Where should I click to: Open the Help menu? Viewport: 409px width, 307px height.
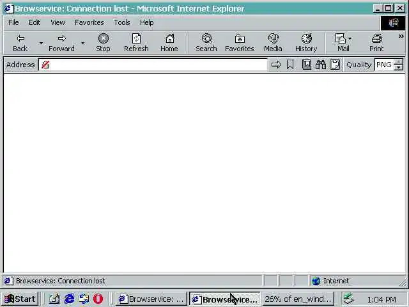(146, 23)
